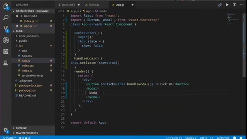Open the Manage gear icon
Viewport: 247px width, 139px height.
click(x=6, y=130)
